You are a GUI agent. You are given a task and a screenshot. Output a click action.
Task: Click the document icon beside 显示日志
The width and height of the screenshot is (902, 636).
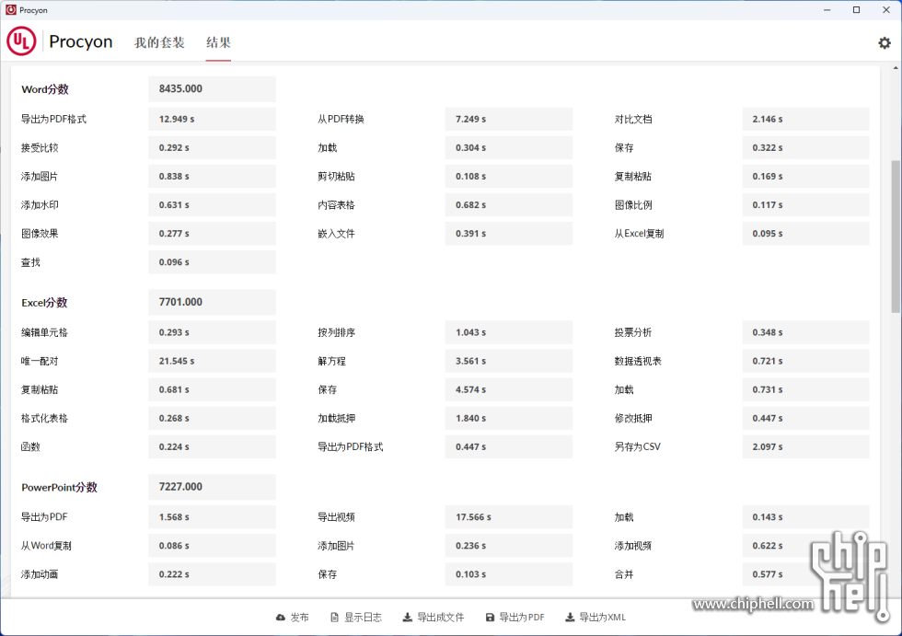tap(334, 617)
